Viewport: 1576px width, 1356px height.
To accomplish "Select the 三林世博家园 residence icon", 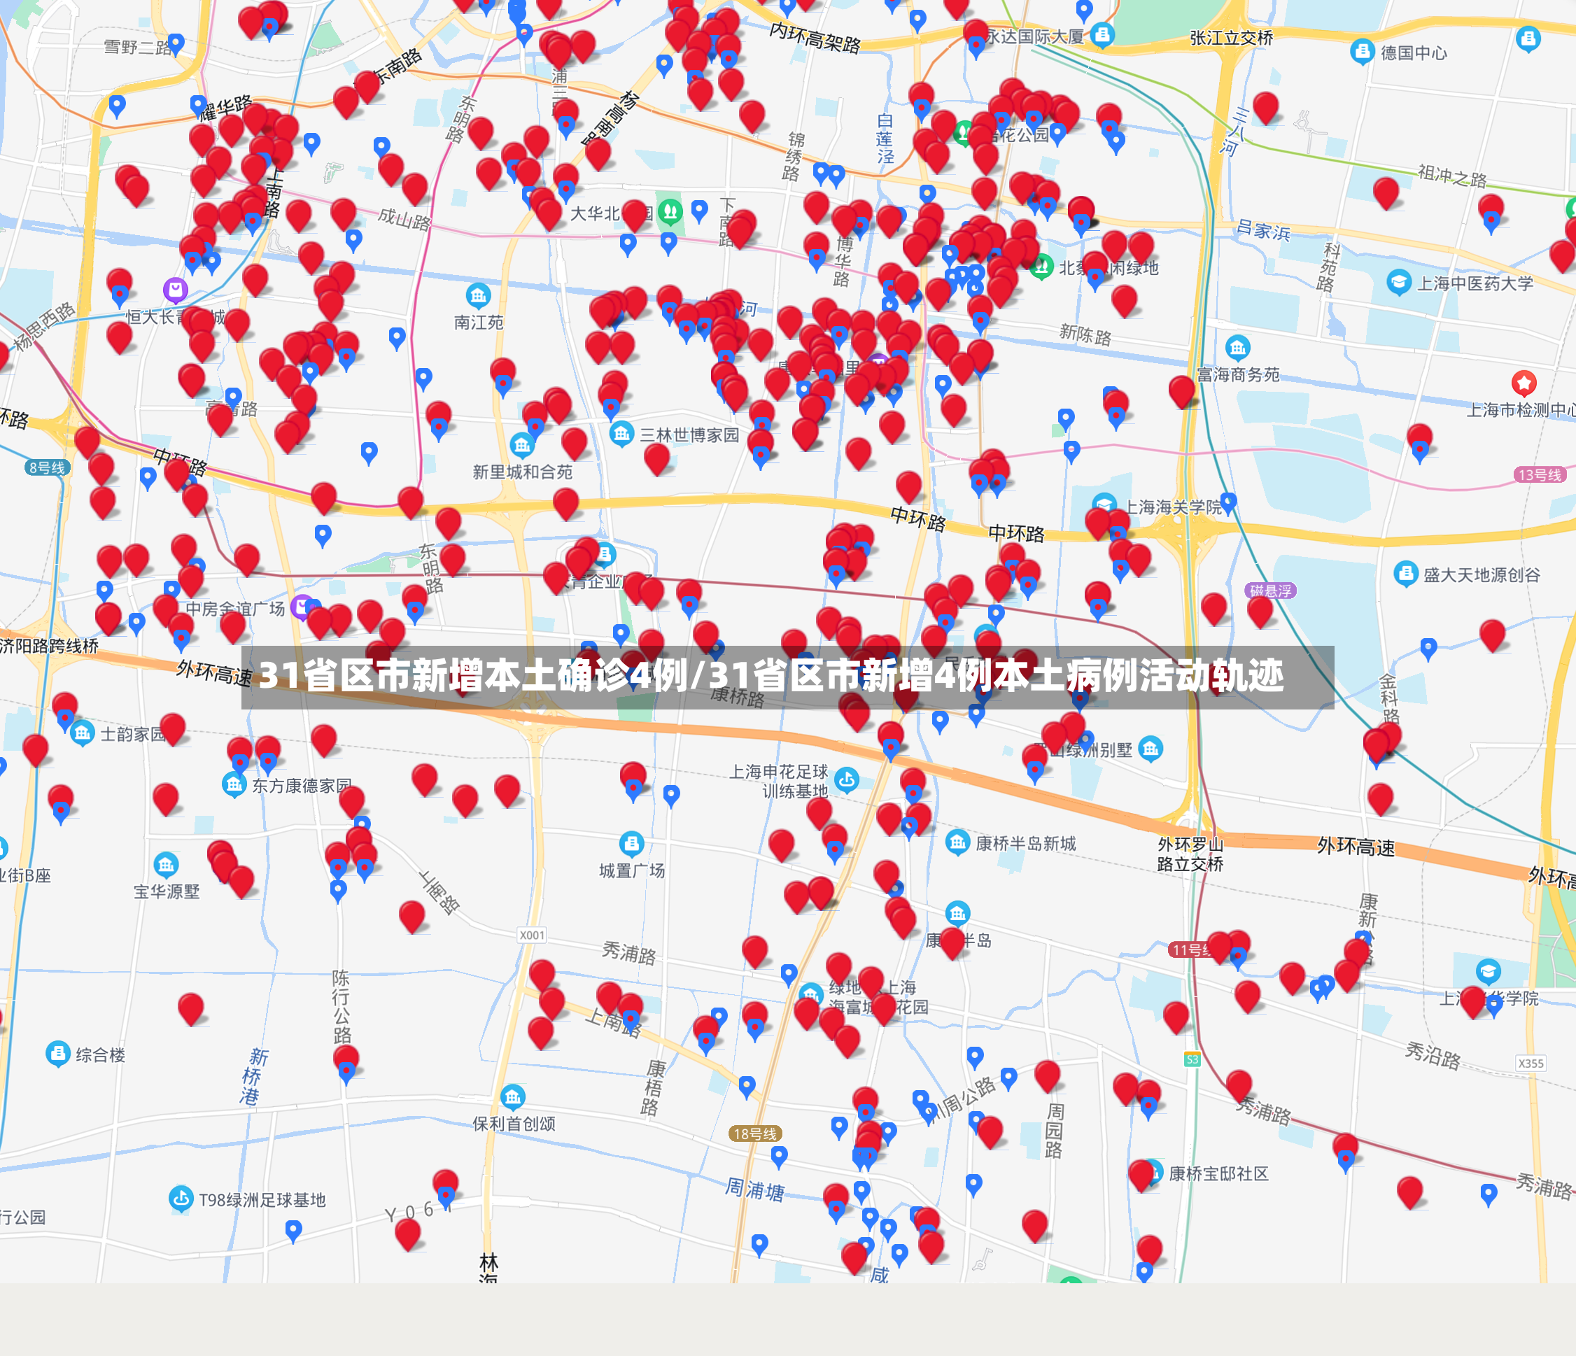I will [621, 434].
